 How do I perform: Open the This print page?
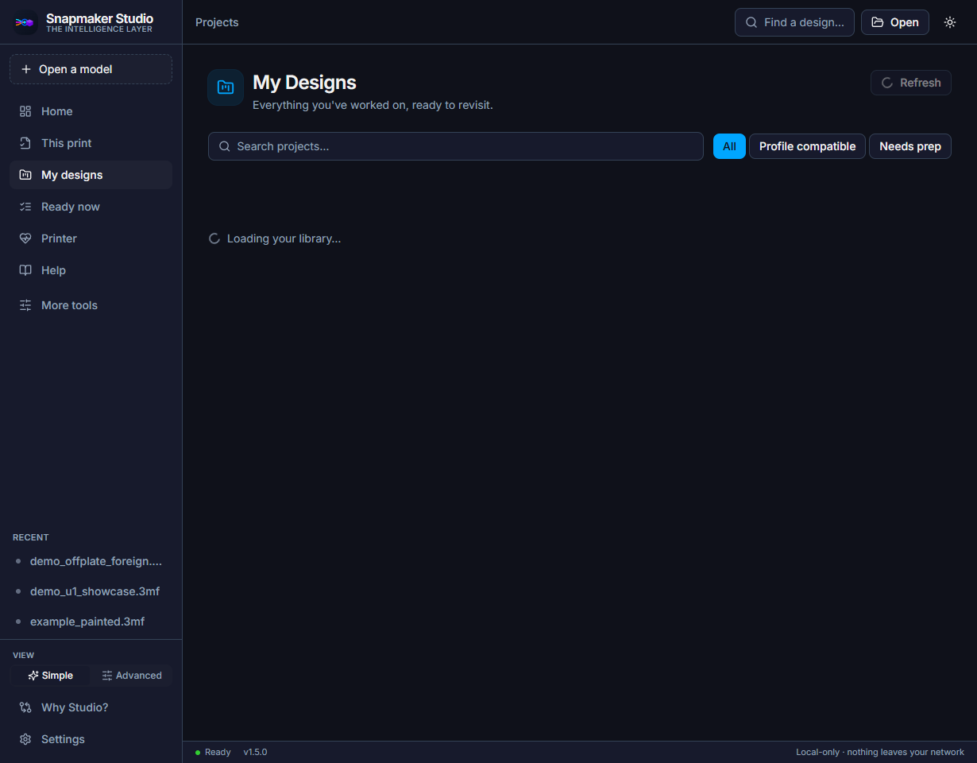coord(91,143)
